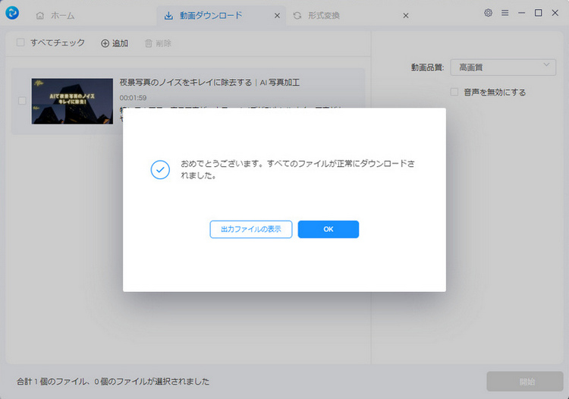
Task: Click the 出力ファイルの表示 button
Action: click(250, 230)
